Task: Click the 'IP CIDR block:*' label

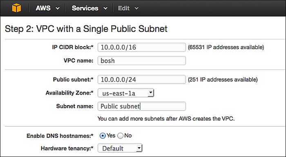Action: coord(73,47)
